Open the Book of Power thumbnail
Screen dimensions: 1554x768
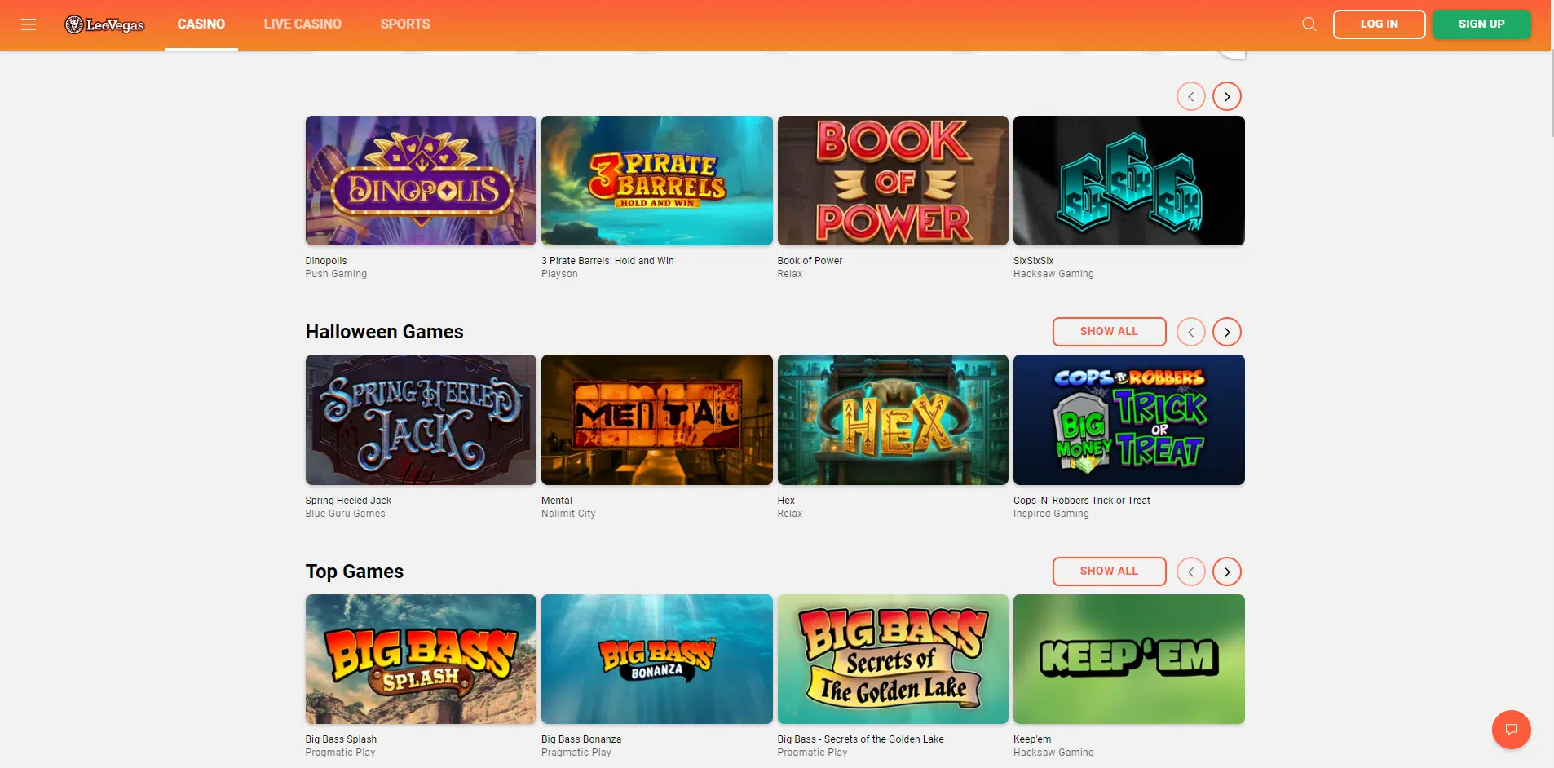(x=893, y=180)
